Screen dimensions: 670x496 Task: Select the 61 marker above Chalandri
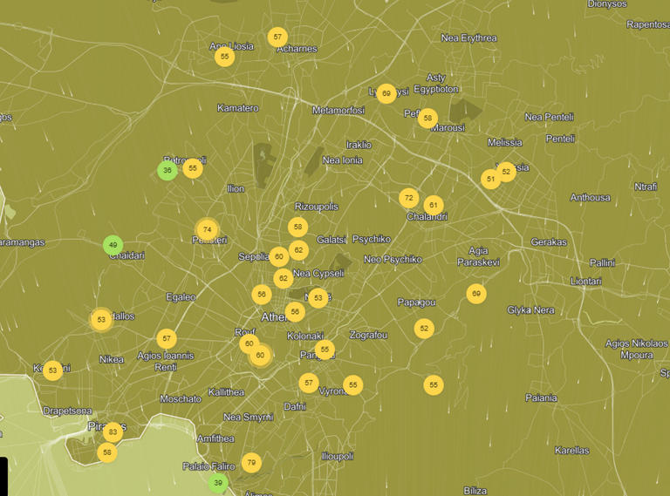pyautogui.click(x=434, y=206)
